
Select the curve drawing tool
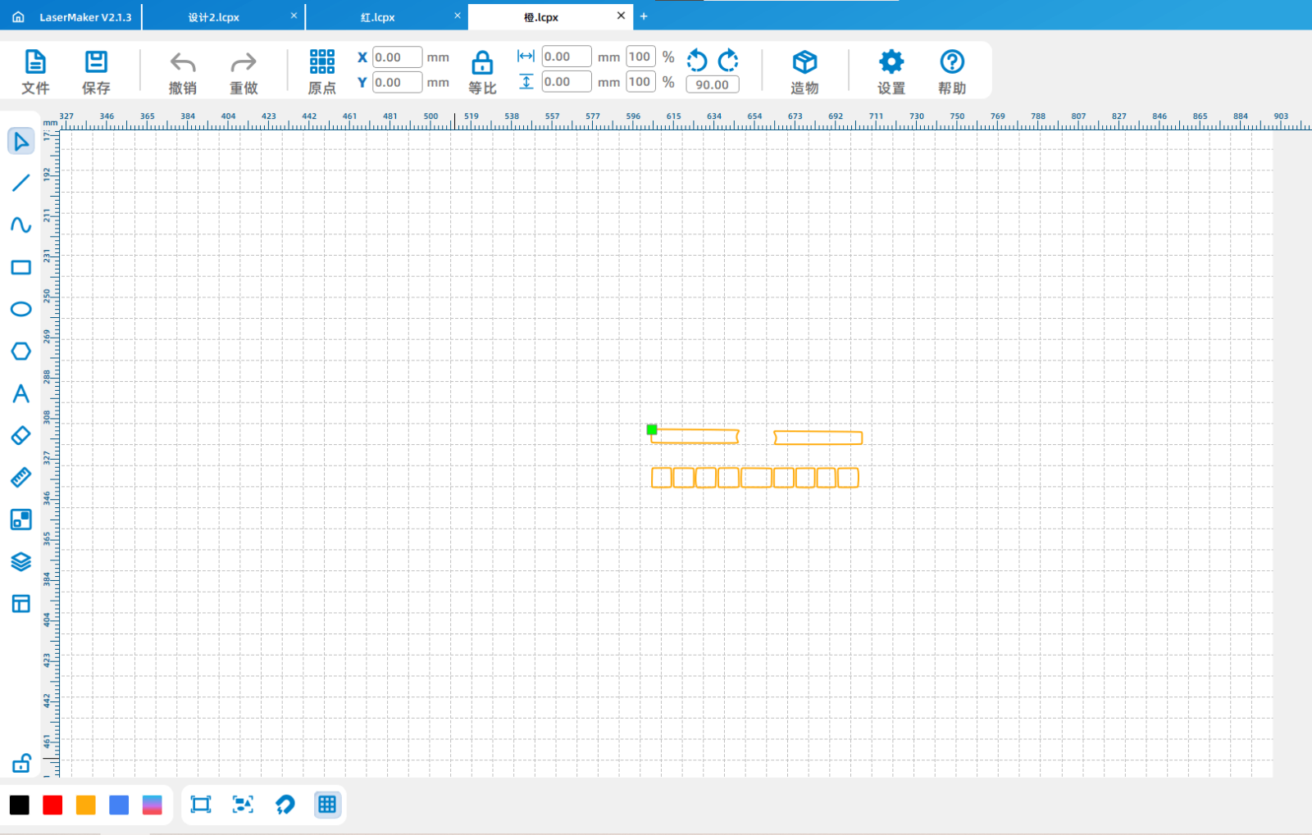click(20, 225)
